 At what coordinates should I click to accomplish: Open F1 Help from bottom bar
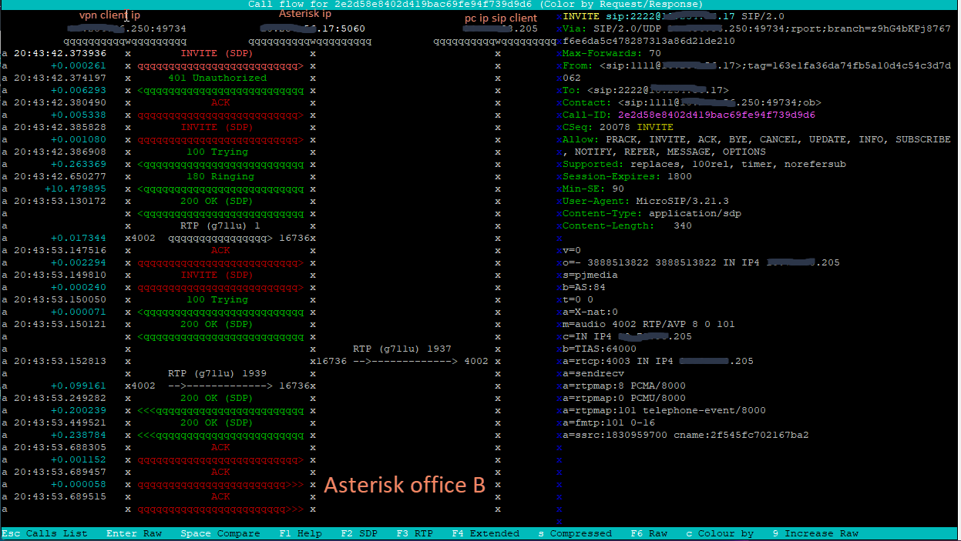tap(300, 533)
